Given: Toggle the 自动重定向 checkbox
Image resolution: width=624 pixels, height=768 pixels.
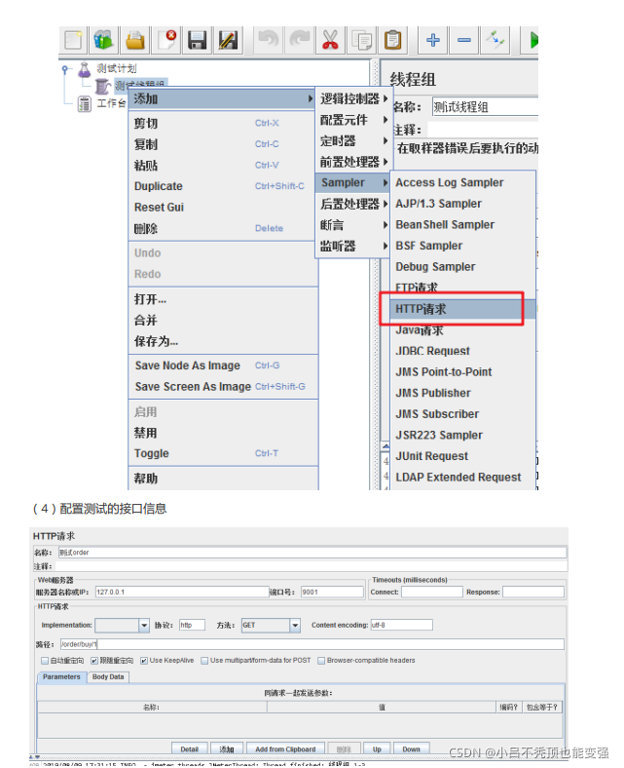Looking at the screenshot, I should tap(45, 661).
